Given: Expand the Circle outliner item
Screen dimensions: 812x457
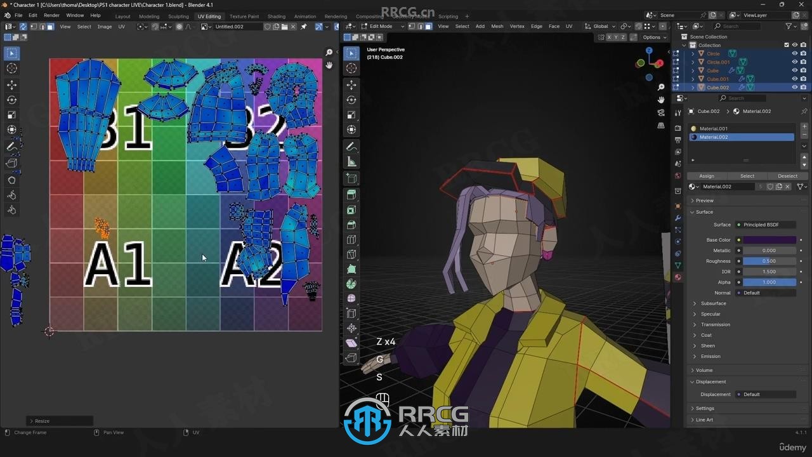Looking at the screenshot, I should 693,54.
